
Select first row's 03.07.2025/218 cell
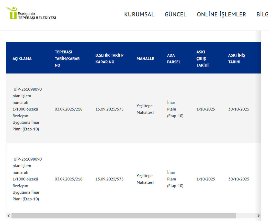click(x=68, y=109)
